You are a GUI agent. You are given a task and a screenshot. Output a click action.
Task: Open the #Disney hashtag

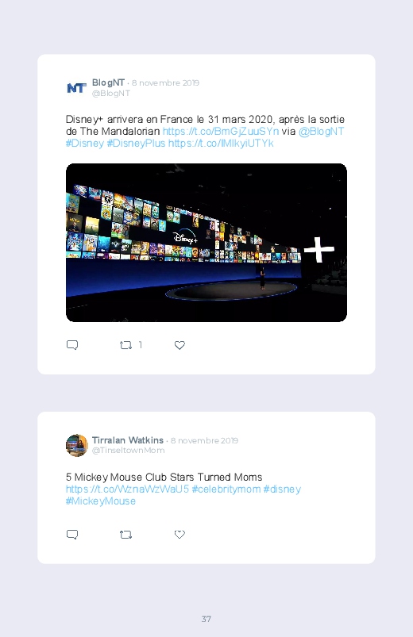(85, 144)
